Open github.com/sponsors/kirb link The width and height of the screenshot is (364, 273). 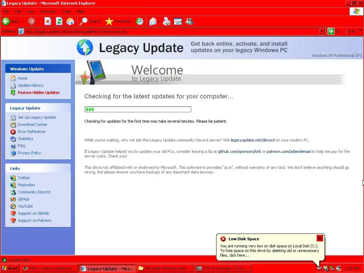tap(239, 151)
